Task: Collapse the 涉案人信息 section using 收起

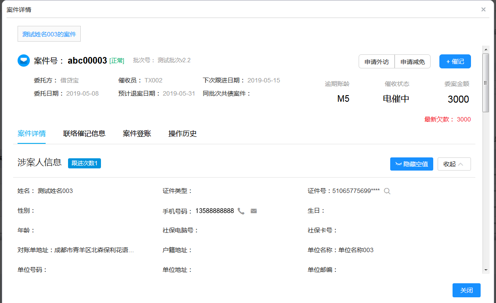Action: tap(454, 164)
